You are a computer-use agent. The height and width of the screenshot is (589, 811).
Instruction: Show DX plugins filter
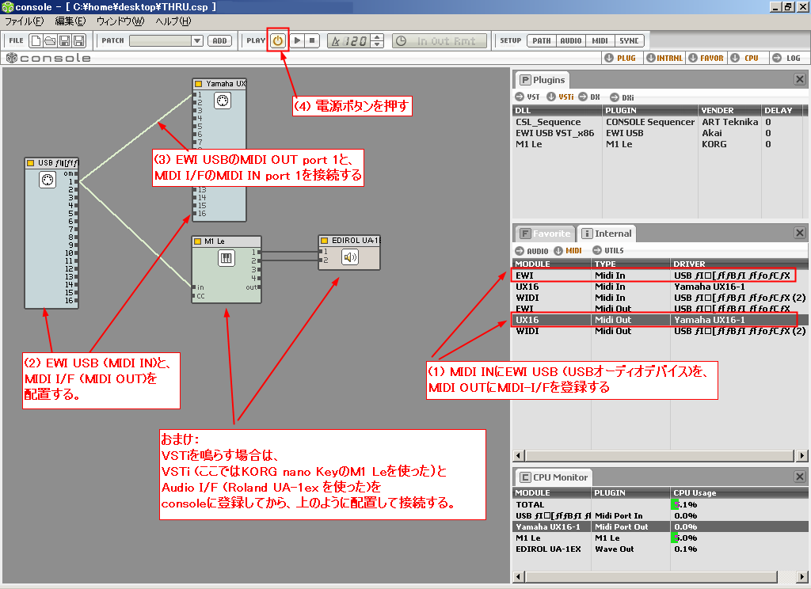tap(589, 97)
